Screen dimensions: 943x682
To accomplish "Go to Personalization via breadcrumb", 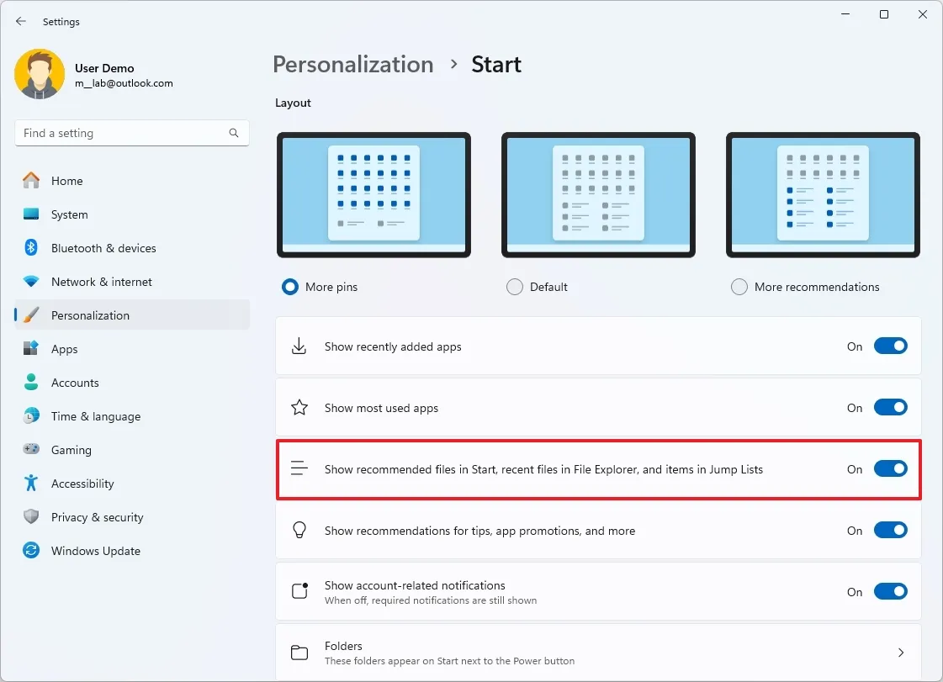I will 352,64.
